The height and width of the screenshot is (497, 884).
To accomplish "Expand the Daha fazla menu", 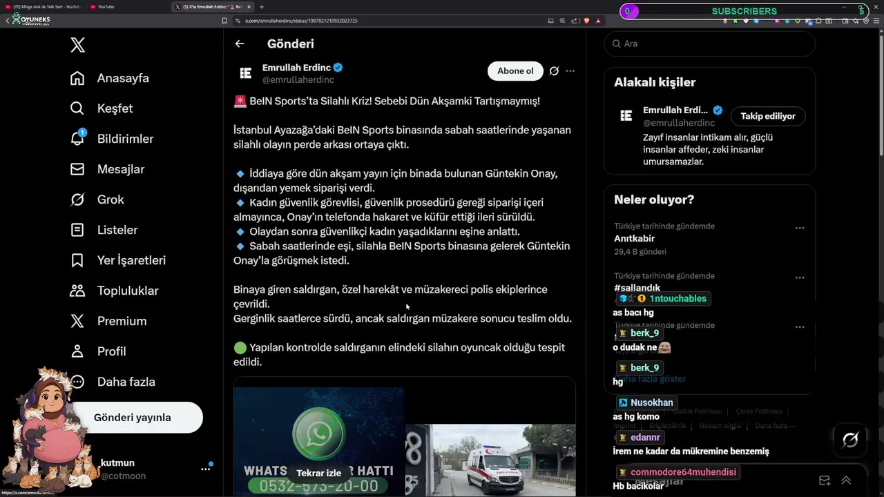I will click(x=113, y=382).
